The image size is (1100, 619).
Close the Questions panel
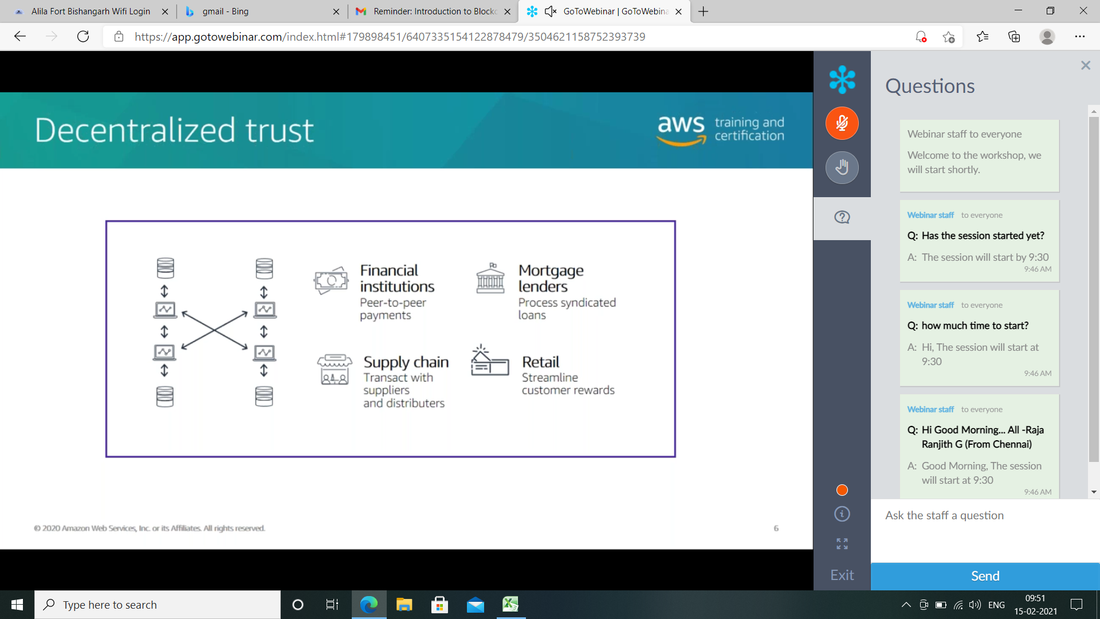coord(1085,65)
